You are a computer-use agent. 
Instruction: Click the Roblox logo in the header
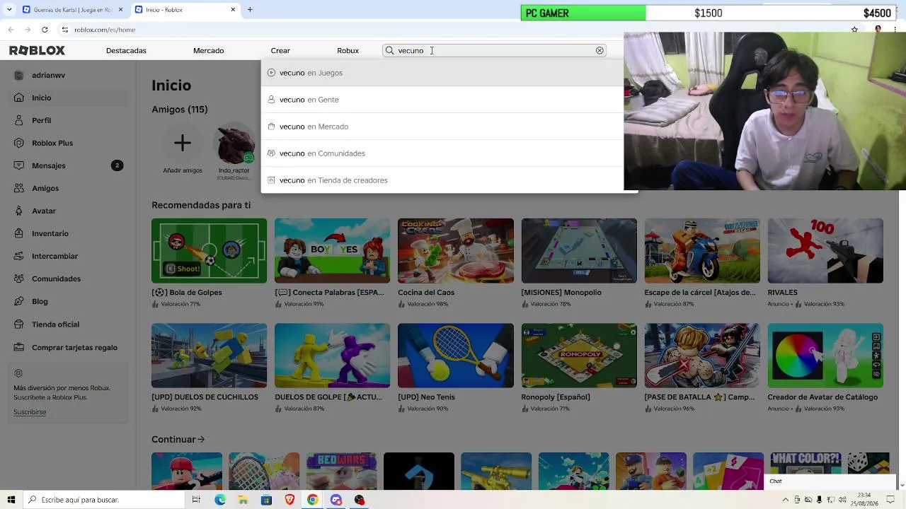pos(37,50)
